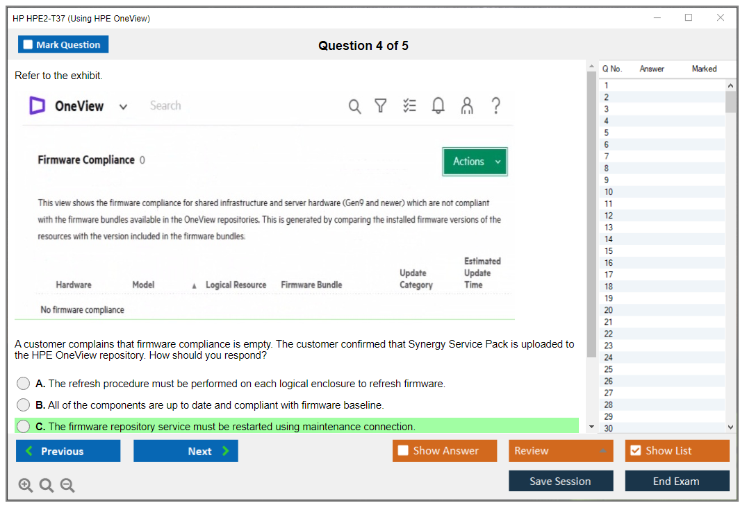This screenshot has height=510, width=747.
Task: Open the green Actions dropdown
Action: [475, 162]
